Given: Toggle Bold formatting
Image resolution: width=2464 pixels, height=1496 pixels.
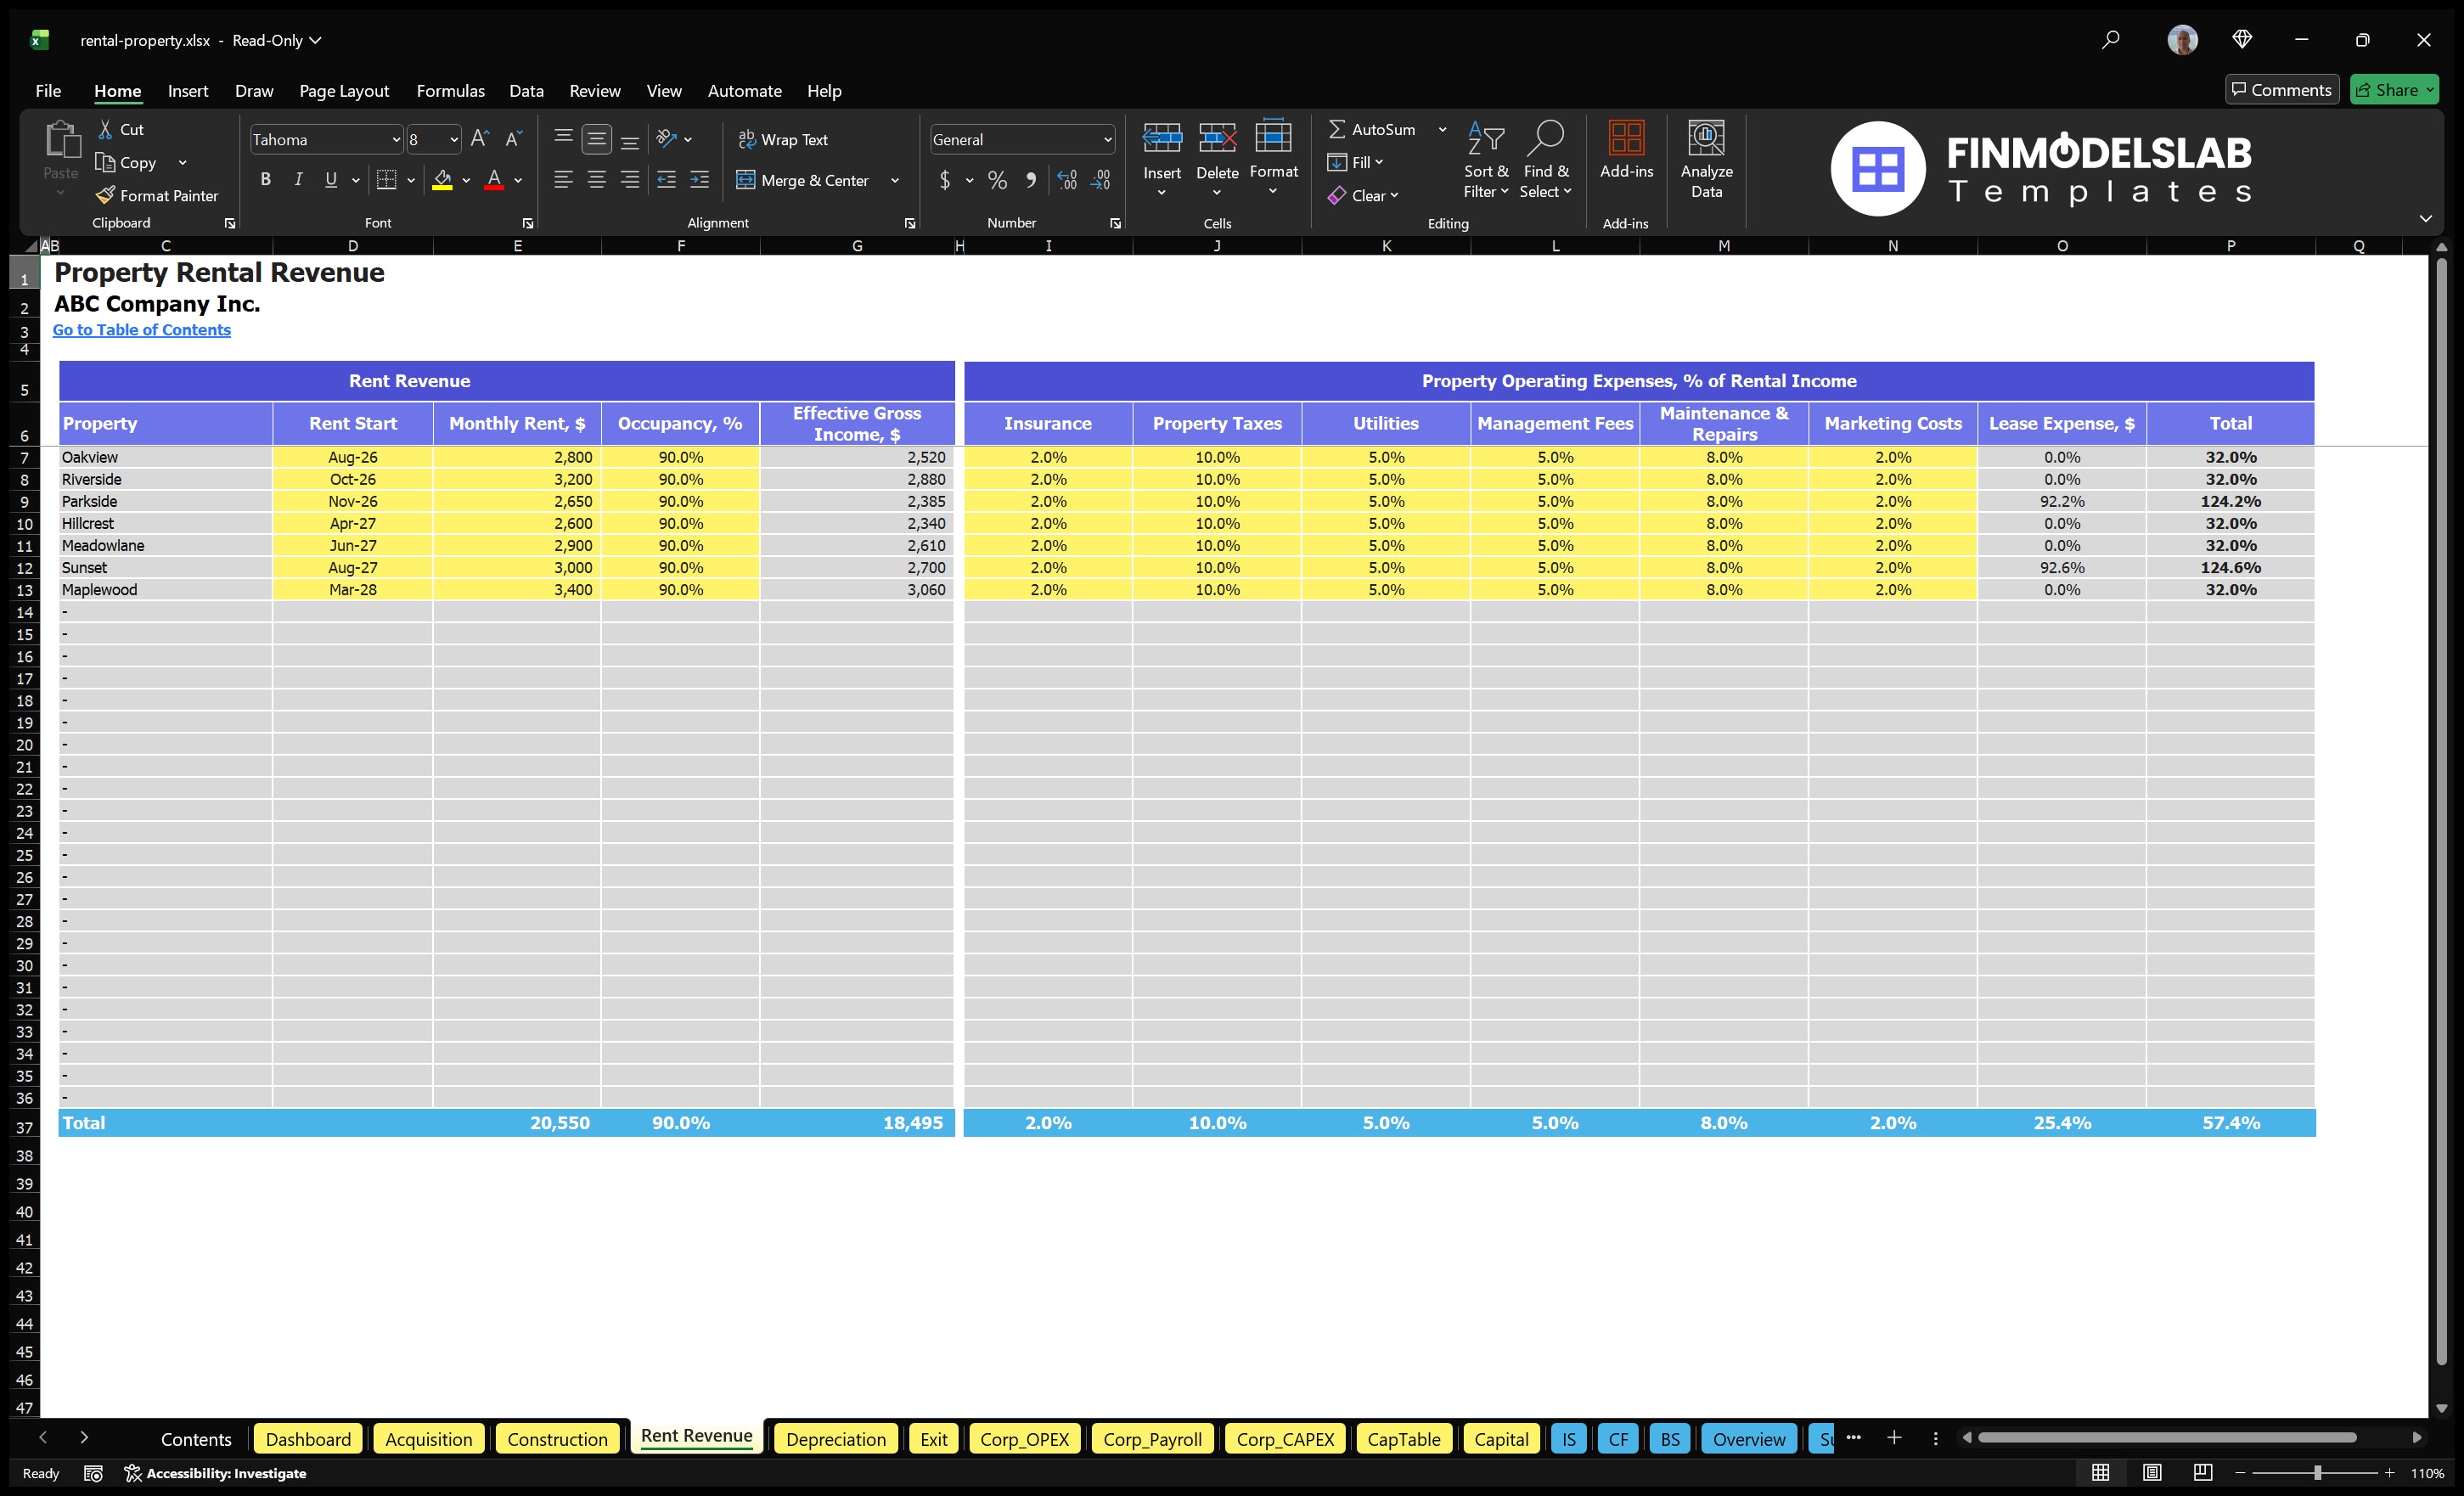Looking at the screenshot, I should click(x=265, y=180).
